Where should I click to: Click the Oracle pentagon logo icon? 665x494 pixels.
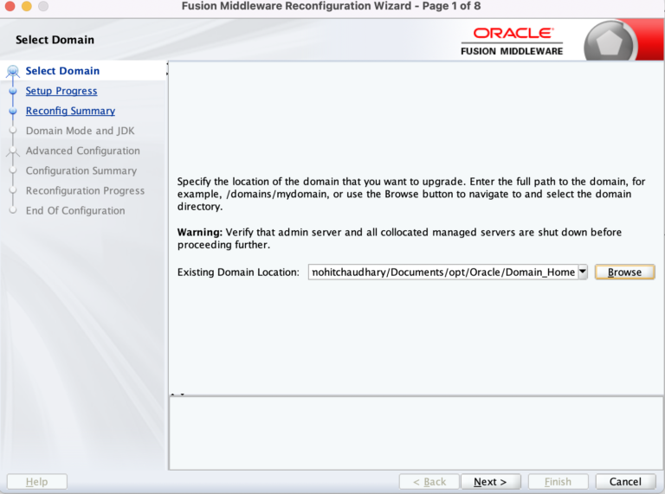click(x=609, y=42)
